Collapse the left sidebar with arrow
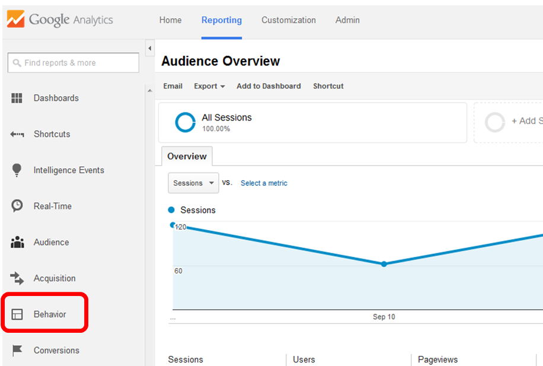 coord(150,48)
